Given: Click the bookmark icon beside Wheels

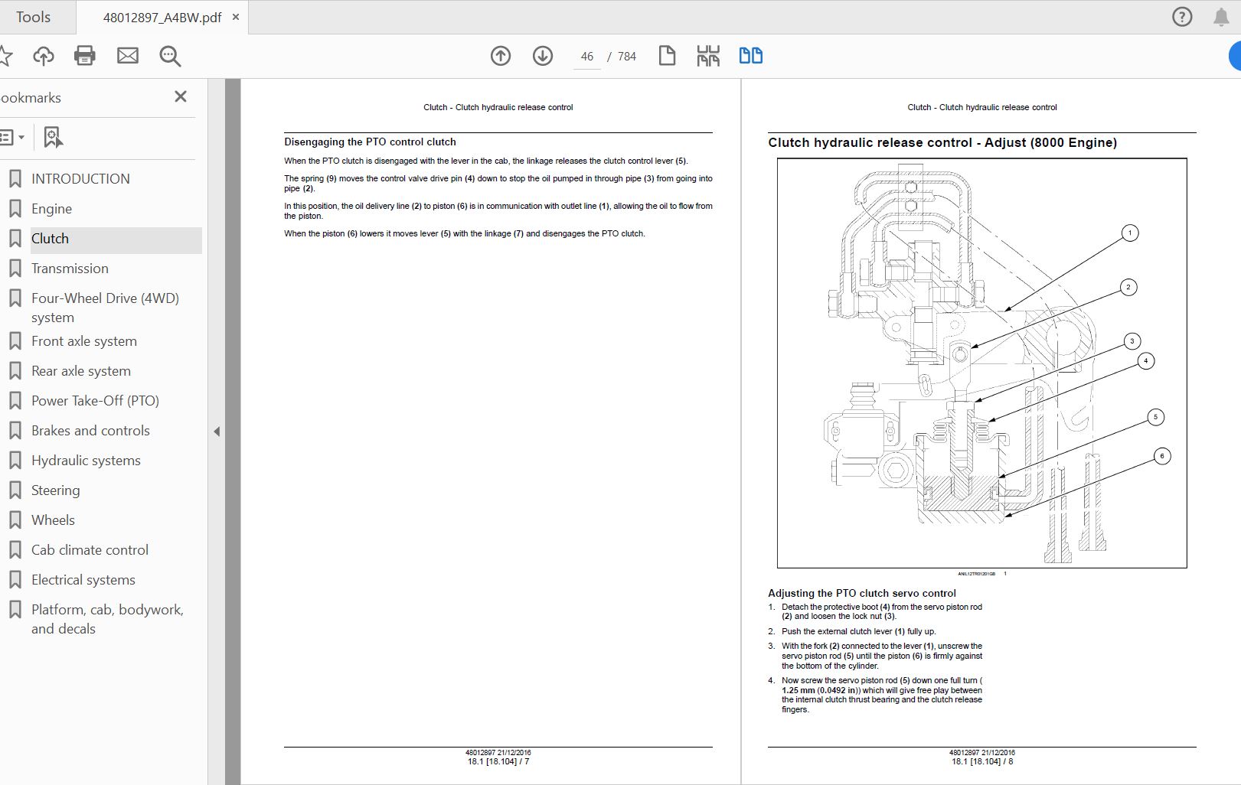Looking at the screenshot, I should (15, 520).
